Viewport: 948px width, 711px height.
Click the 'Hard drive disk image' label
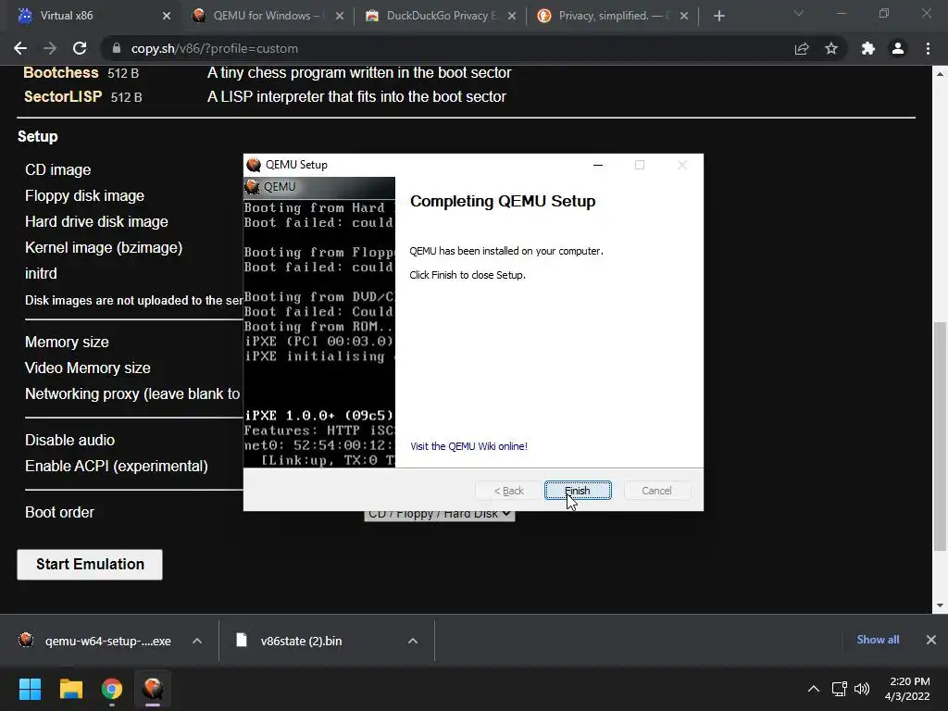[96, 222]
